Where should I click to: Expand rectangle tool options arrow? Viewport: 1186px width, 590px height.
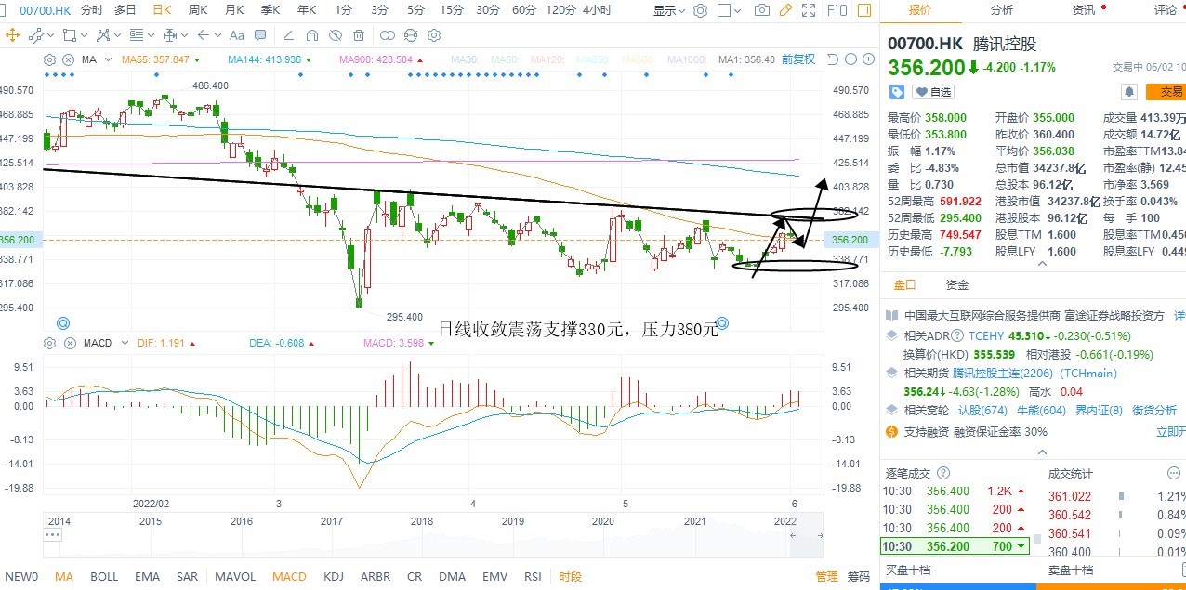click(x=84, y=35)
